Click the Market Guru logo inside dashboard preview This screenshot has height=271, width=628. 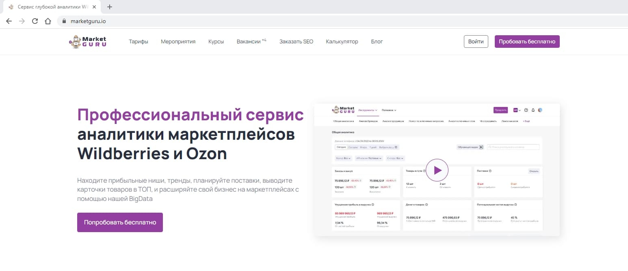(343, 110)
